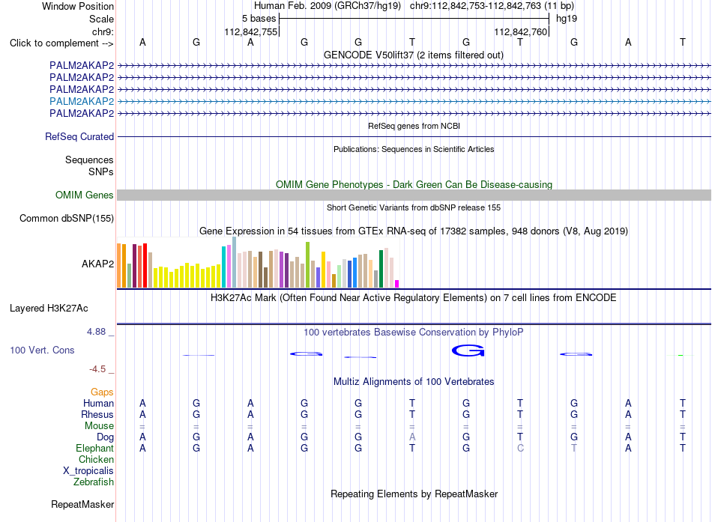This screenshot has width=712, height=522.
Task: Click the 4.88 conservation scale value
Action: click(x=96, y=332)
